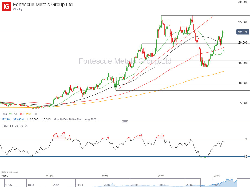Click the 30.000 price axis label

tap(243, 2)
